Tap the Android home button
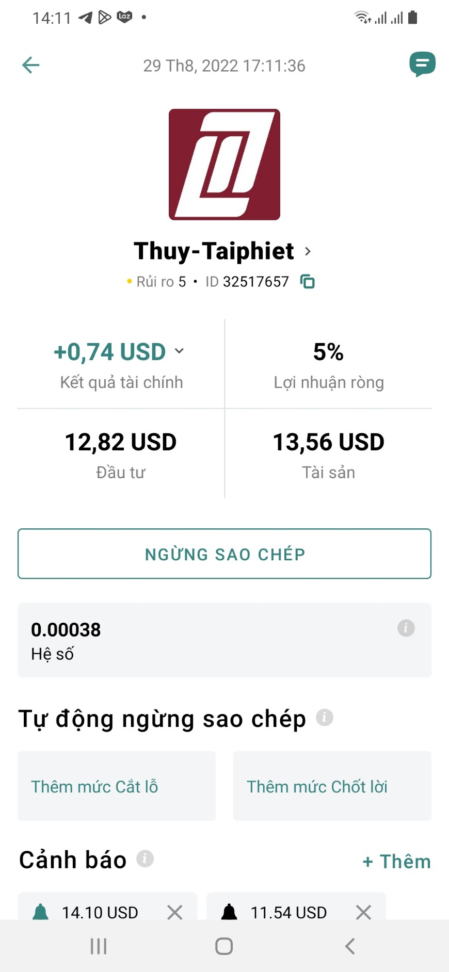 (x=224, y=946)
